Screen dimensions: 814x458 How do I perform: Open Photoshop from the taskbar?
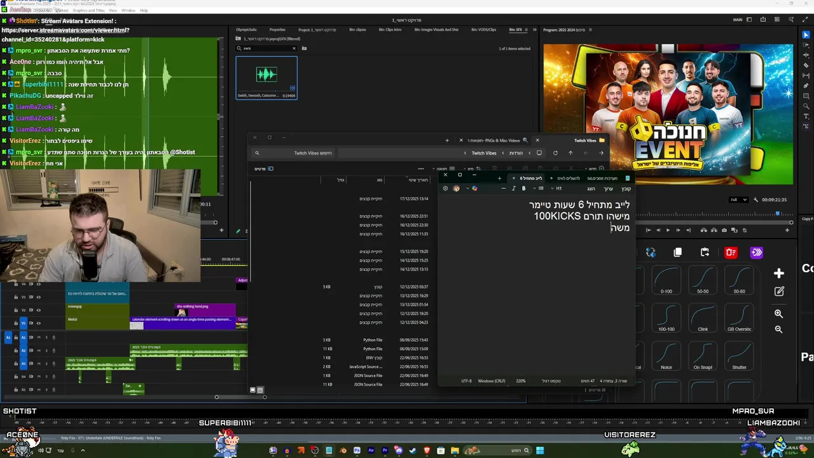[357, 450]
